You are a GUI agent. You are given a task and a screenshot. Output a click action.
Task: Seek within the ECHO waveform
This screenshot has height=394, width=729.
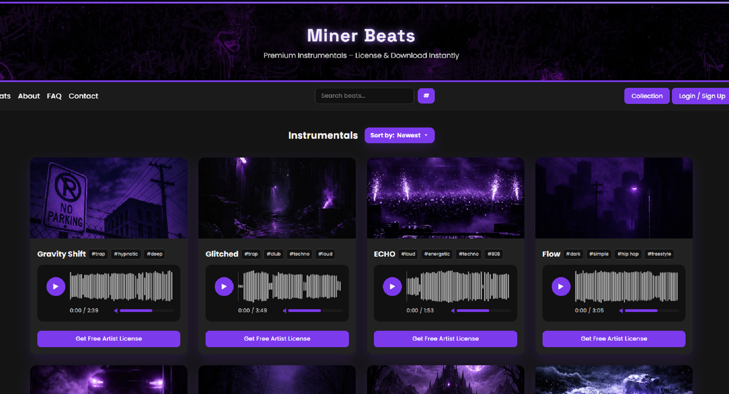(458, 287)
